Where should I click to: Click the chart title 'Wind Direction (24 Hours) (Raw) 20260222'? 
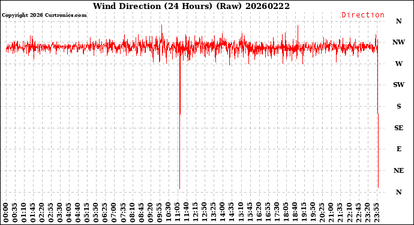191,6
